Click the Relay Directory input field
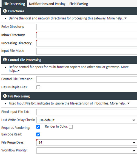This screenshot has height=154, width=137. [x=87, y=27]
